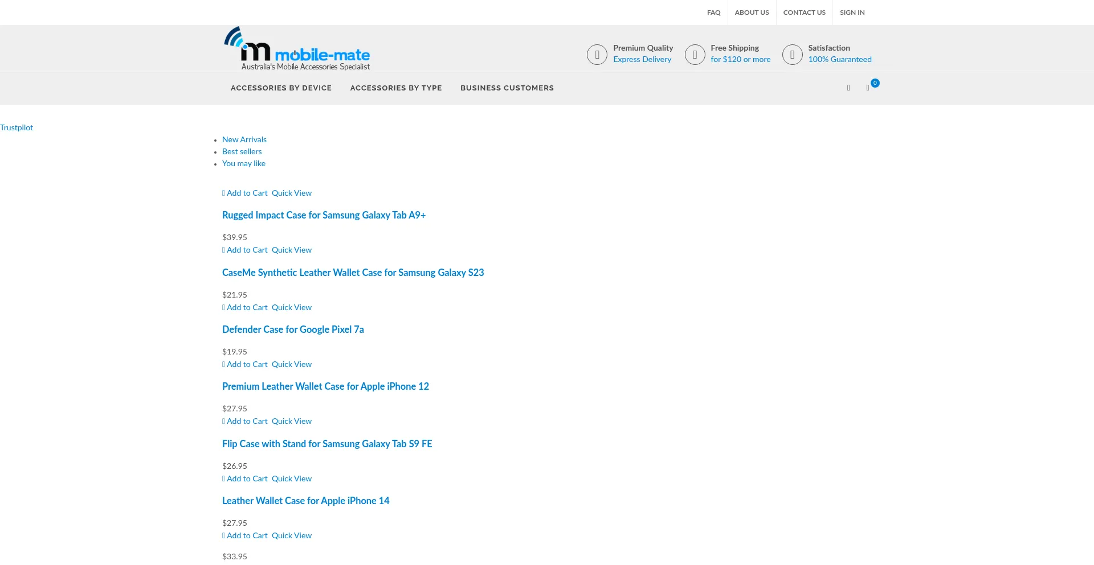Click the $27.95 price under the iPhone 14 case

point(235,523)
